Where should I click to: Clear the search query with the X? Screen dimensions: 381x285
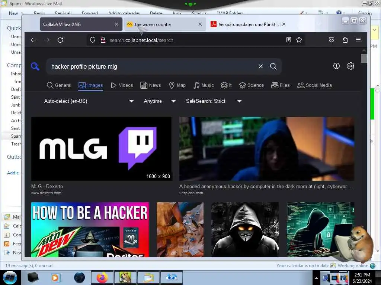261,66
